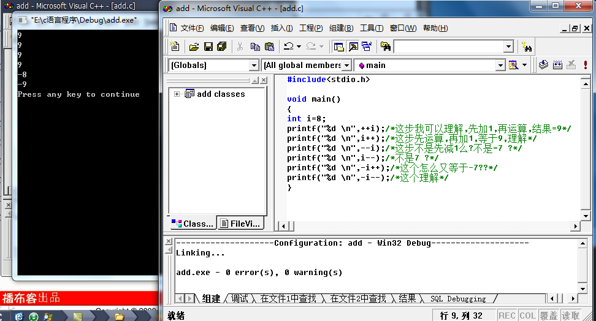Click the folder icon in the taskbar
This screenshot has width=596, height=321.
[x=120, y=316]
